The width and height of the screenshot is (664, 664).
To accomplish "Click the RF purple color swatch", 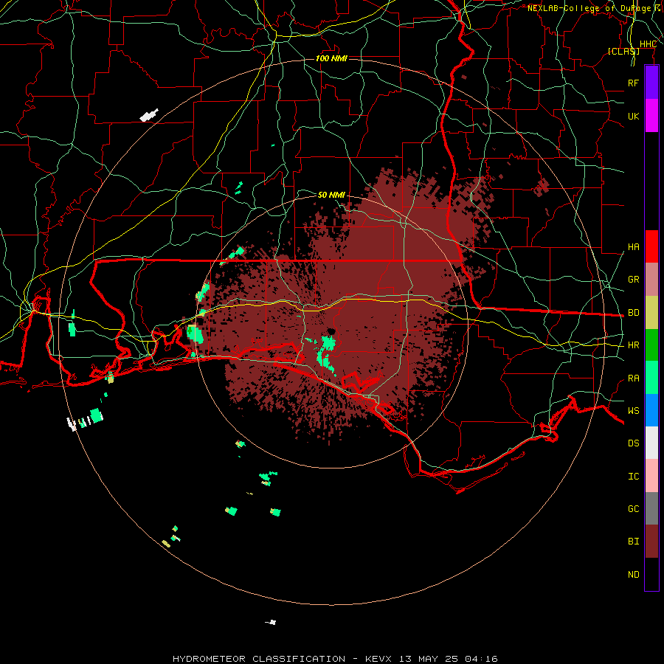I will click(x=651, y=83).
